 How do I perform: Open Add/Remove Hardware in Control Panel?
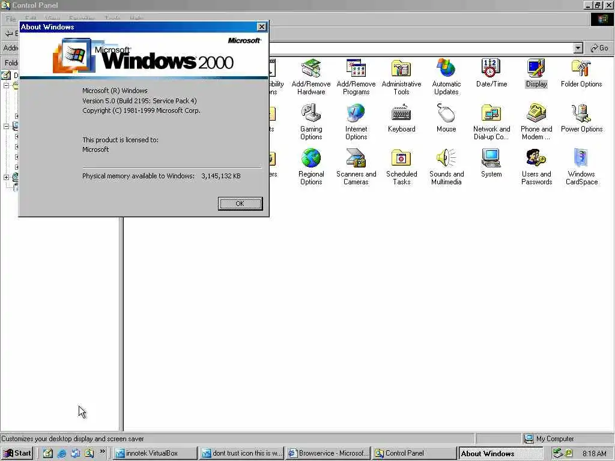coord(311,77)
